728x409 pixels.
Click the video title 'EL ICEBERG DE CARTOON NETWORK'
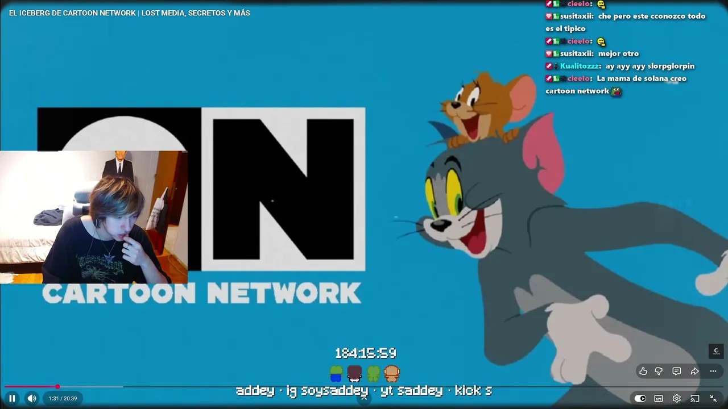point(129,13)
